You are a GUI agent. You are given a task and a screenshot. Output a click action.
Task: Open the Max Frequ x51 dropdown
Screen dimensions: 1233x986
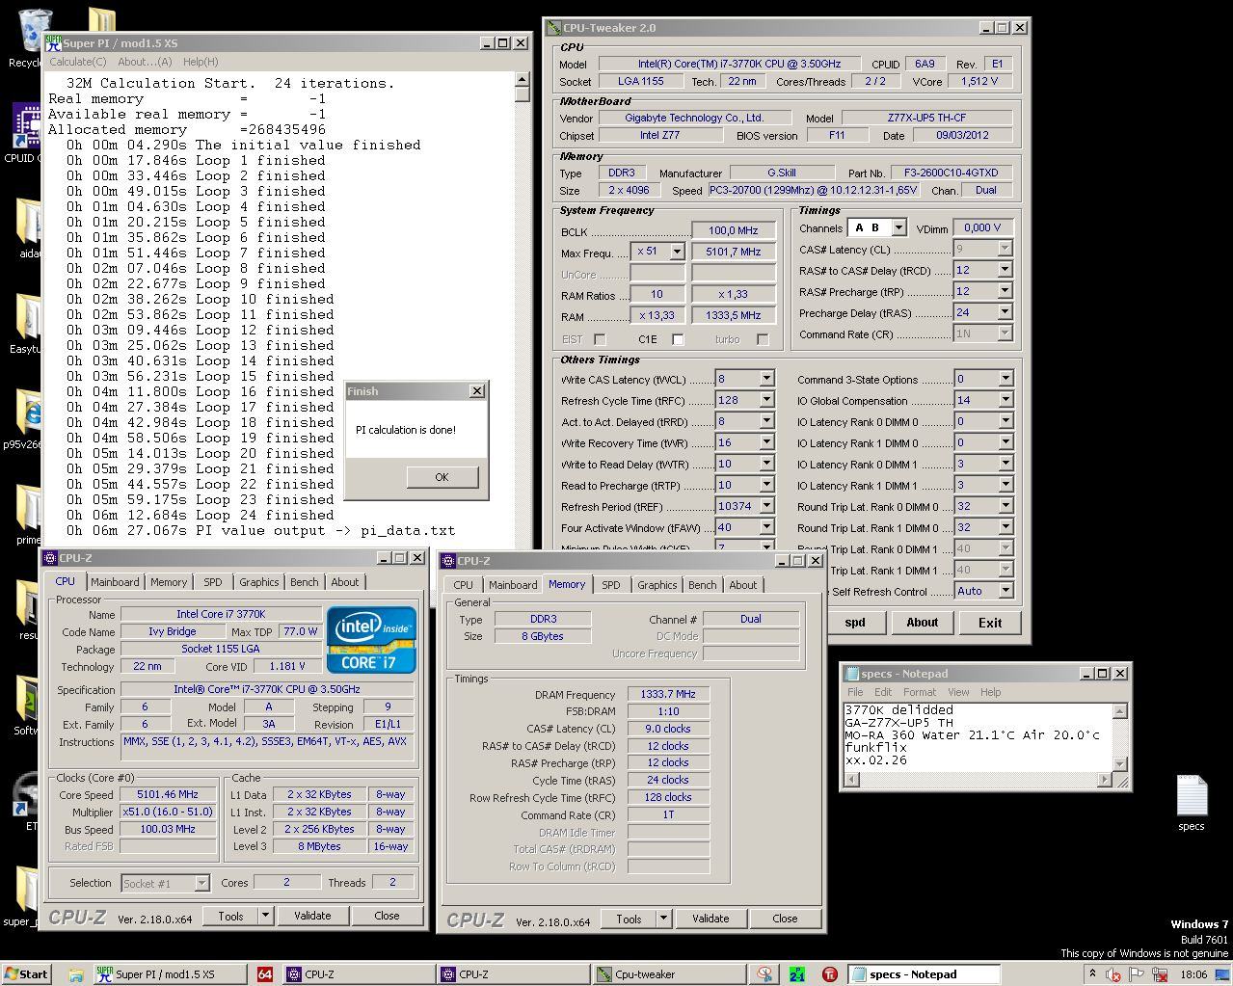[678, 251]
